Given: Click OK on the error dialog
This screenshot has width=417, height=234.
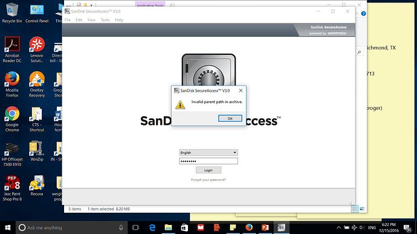Looking at the screenshot, I should [230, 118].
